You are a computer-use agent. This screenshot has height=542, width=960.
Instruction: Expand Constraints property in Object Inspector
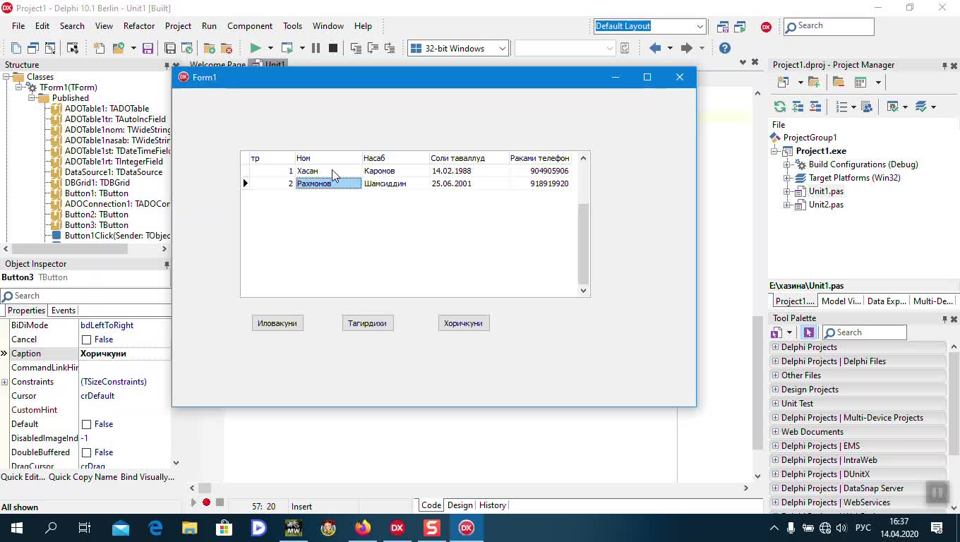pos(5,382)
